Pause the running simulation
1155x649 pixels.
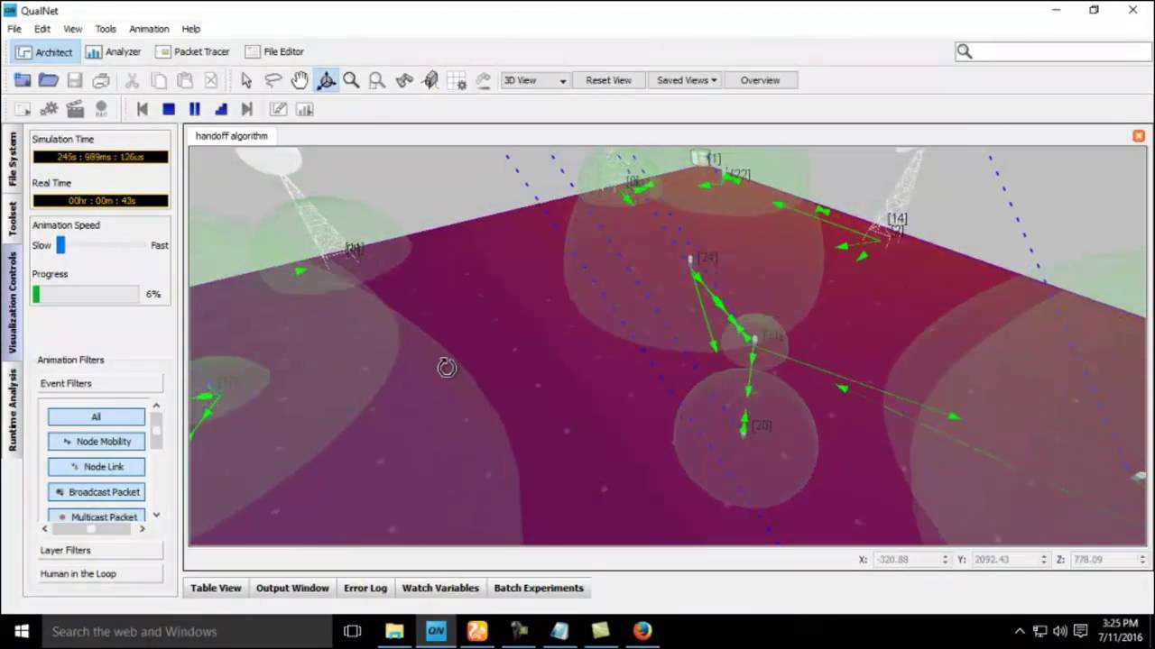pos(194,109)
